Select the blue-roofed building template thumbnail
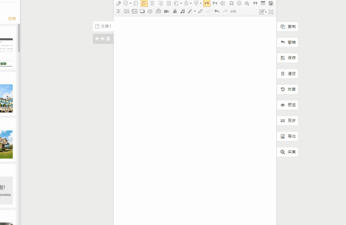Screen dimensions: 346x225 (6, 98)
